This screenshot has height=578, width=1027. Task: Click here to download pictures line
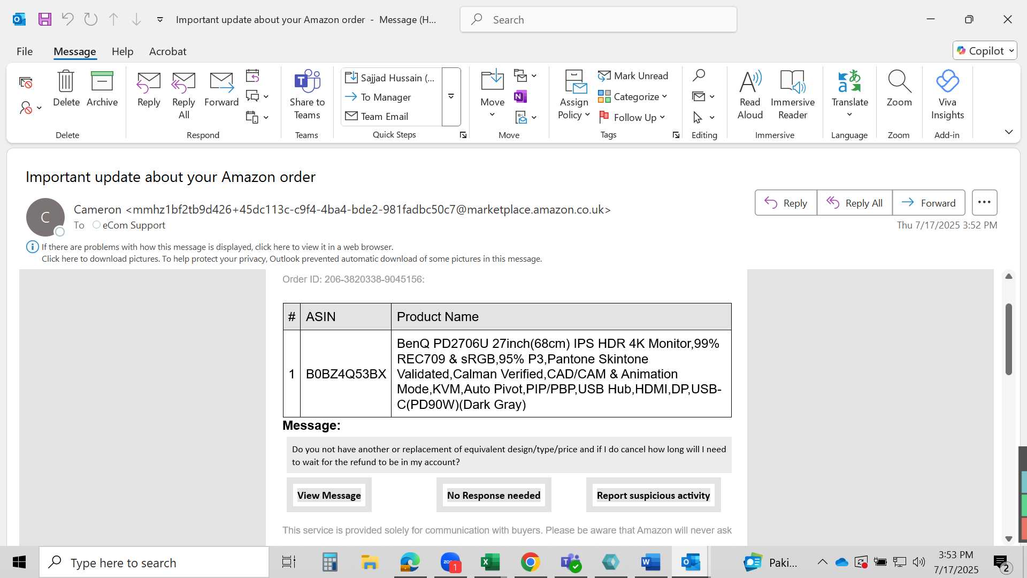pyautogui.click(x=292, y=258)
